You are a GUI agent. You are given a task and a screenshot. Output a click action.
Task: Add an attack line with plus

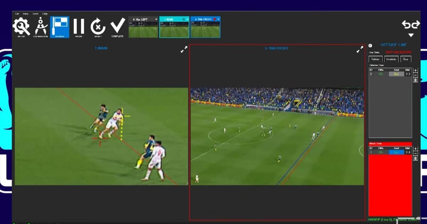pyautogui.click(x=415, y=148)
